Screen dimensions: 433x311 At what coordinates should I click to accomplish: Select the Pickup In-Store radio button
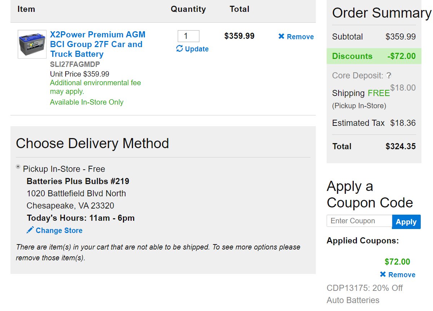click(x=18, y=166)
